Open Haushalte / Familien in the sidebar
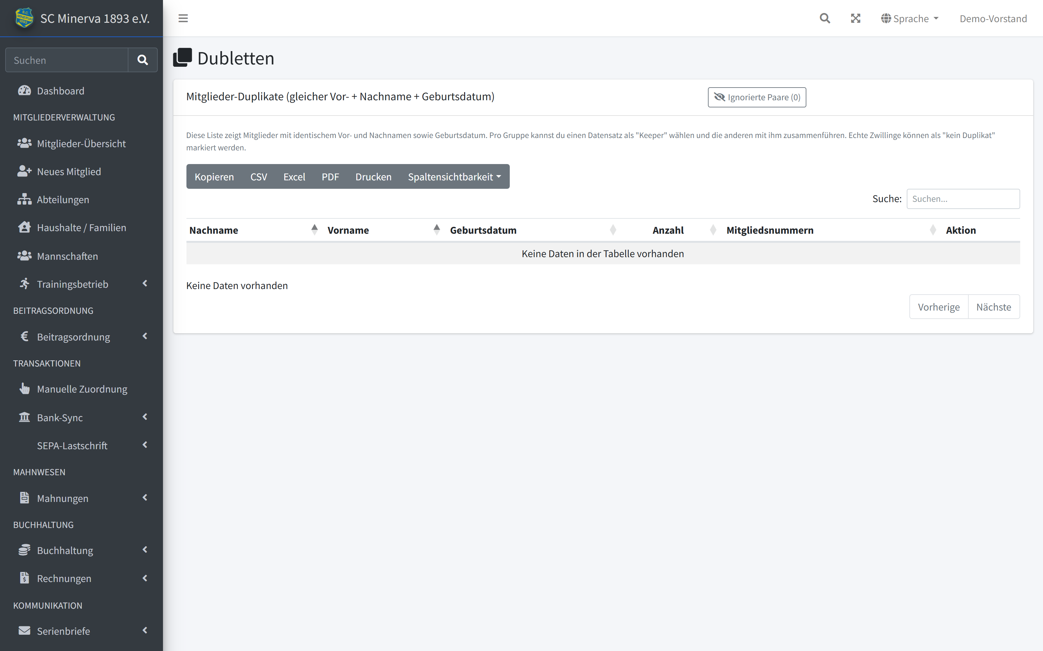Viewport: 1043px width, 651px height. (81, 227)
